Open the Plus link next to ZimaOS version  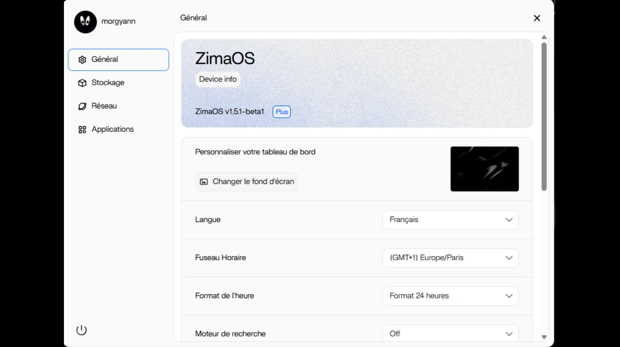(x=281, y=112)
